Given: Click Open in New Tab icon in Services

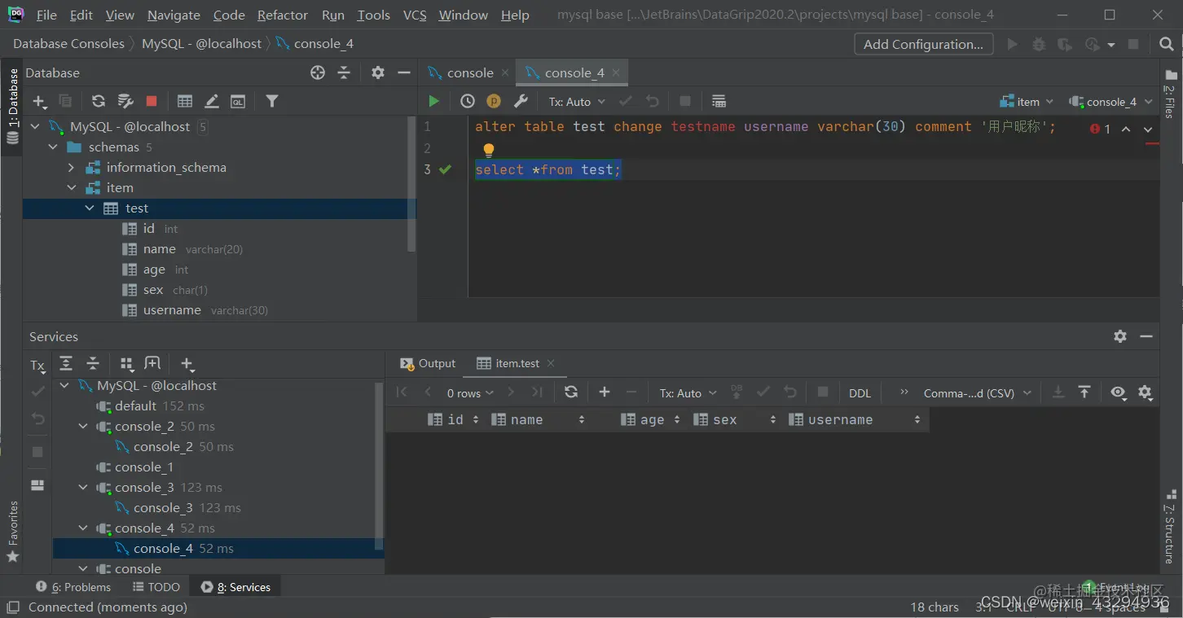Looking at the screenshot, I should (152, 364).
